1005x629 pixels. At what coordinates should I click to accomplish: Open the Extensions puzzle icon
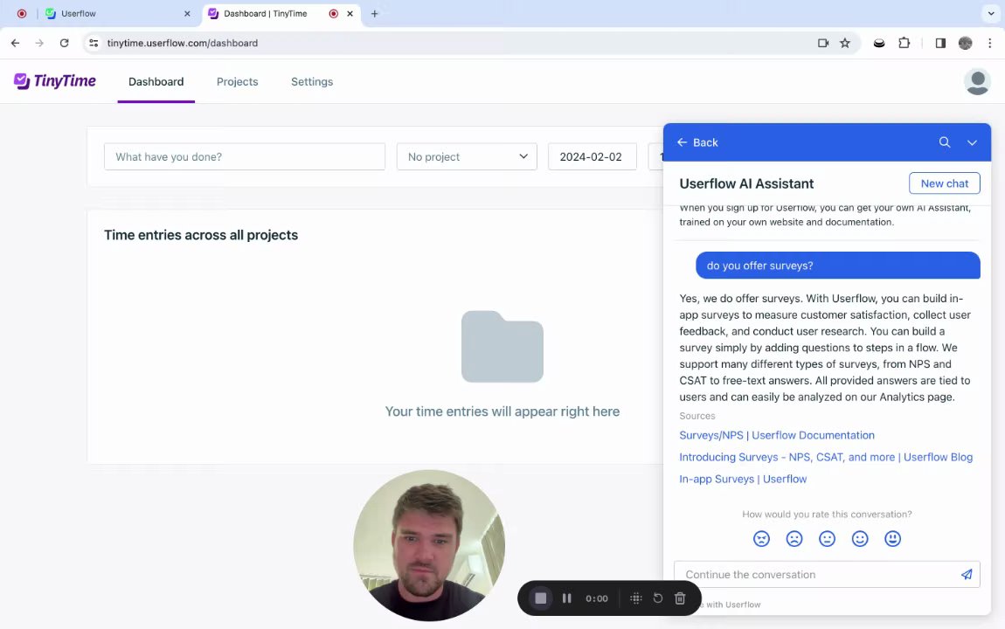pyautogui.click(x=904, y=43)
